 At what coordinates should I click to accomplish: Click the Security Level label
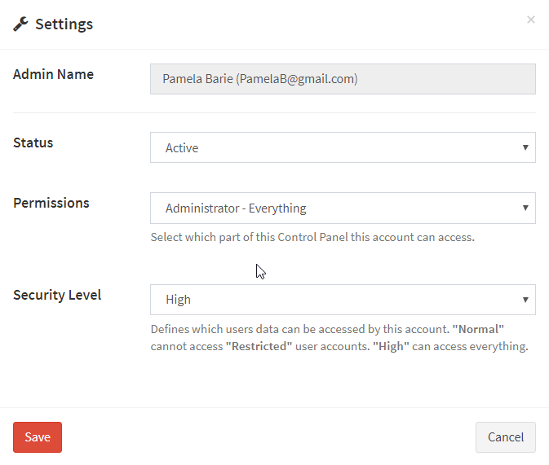tap(57, 295)
